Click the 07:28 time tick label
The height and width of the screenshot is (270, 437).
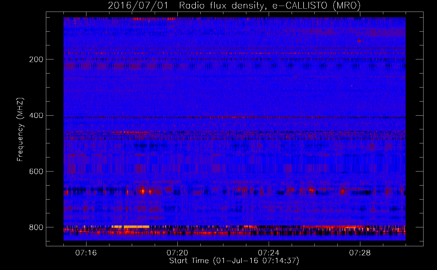click(360, 253)
